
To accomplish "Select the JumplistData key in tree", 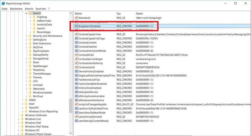I will (44, 25).
